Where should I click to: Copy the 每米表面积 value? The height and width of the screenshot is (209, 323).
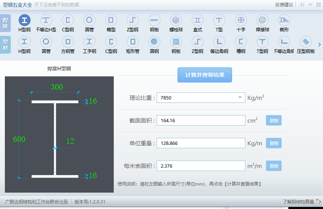click(274, 166)
